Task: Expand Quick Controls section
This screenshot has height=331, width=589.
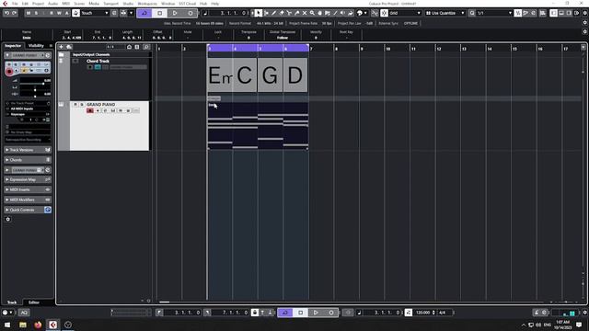Action: [x=28, y=210]
